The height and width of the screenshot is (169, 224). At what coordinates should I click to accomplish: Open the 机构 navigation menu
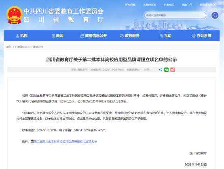coord(21,35)
